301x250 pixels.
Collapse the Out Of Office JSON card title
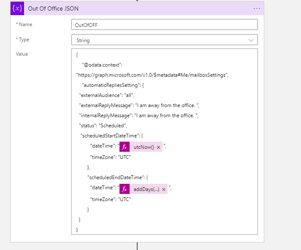point(53,8)
